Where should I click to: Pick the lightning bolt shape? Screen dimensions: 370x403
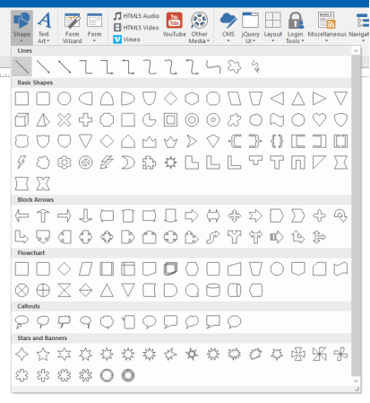22,162
